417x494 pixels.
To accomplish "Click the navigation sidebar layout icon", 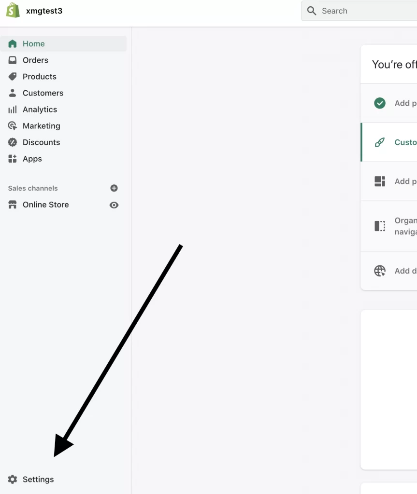I will click(x=380, y=226).
